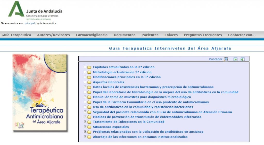Expand Abordaje de las infecciones node
Screen dimensions: 264x145
[85, 137]
